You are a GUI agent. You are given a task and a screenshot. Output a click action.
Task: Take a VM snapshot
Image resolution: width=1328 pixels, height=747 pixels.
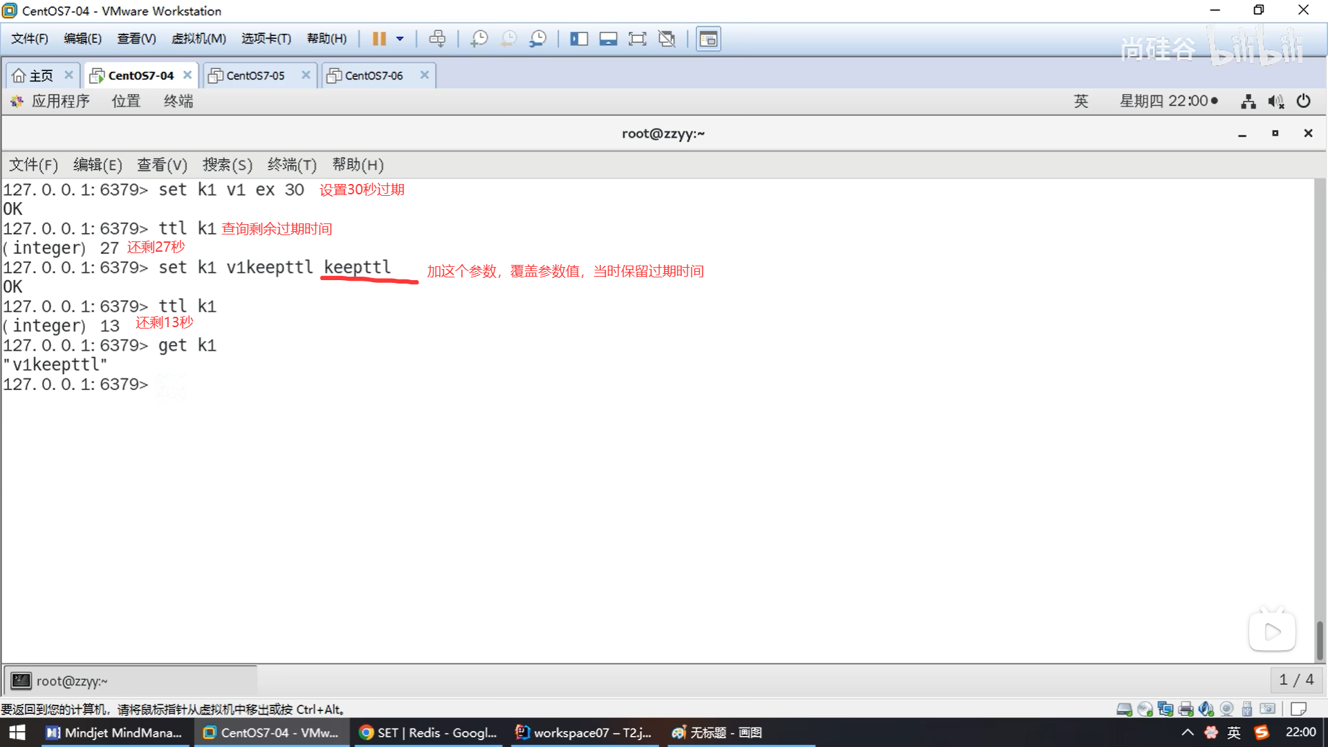click(x=479, y=39)
